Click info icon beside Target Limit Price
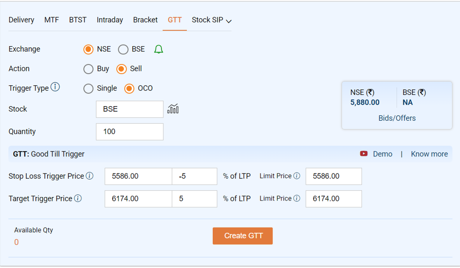 297,198
